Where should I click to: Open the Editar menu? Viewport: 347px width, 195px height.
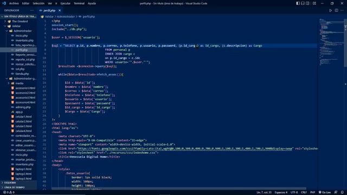[x=25, y=3]
